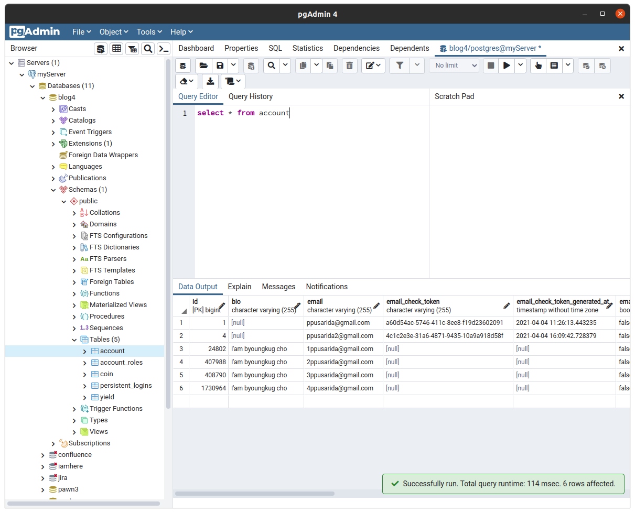
Task: Click the Filter funnel icon
Action: point(400,66)
